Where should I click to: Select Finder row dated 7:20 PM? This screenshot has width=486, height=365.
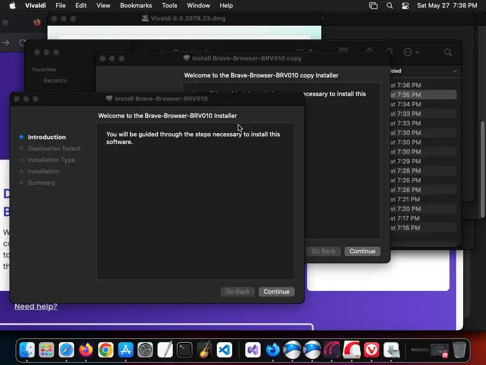tap(423, 209)
